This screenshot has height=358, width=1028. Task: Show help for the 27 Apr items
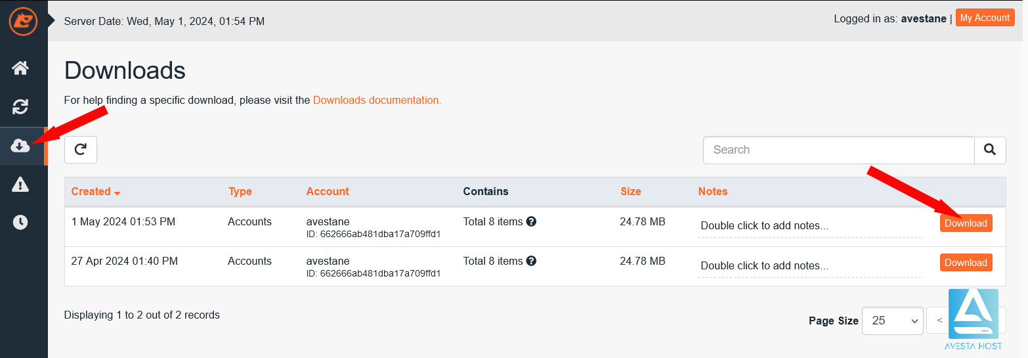pos(531,261)
